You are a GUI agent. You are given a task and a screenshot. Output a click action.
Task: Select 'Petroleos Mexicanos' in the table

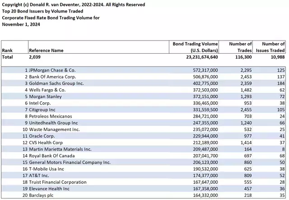[x=50, y=116]
